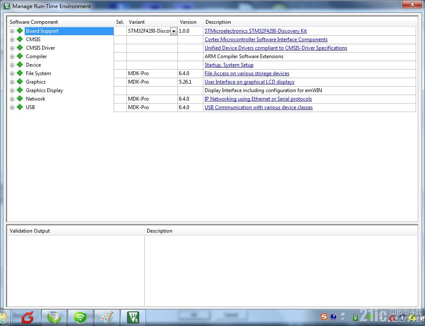This screenshot has height=326, width=425.
Task: Click the Validation Output column header
Action: (76, 231)
